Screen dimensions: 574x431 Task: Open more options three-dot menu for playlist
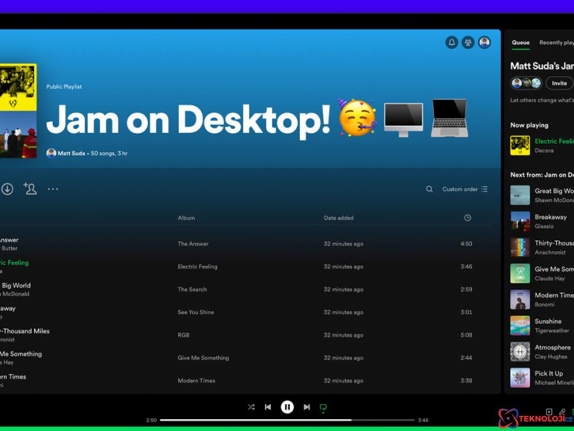click(53, 189)
